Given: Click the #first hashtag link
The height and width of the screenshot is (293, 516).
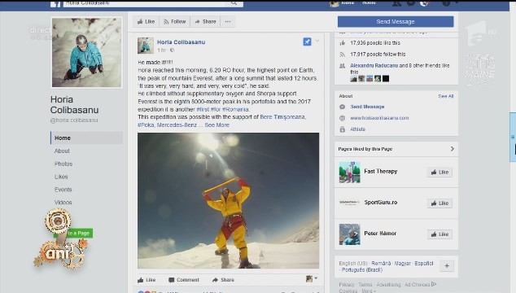Looking at the screenshot, I should pyautogui.click(x=203, y=109).
